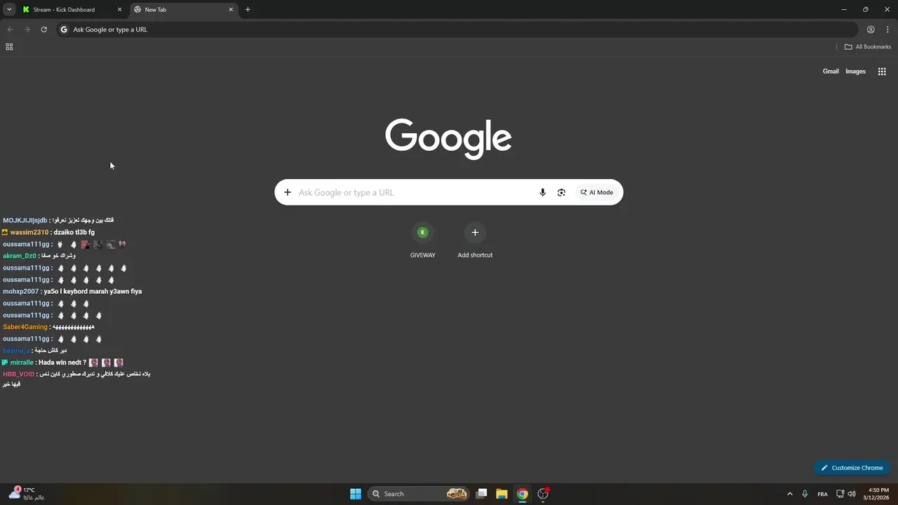Click the plus icon in search box
This screenshot has height=505, width=898.
[x=287, y=192]
